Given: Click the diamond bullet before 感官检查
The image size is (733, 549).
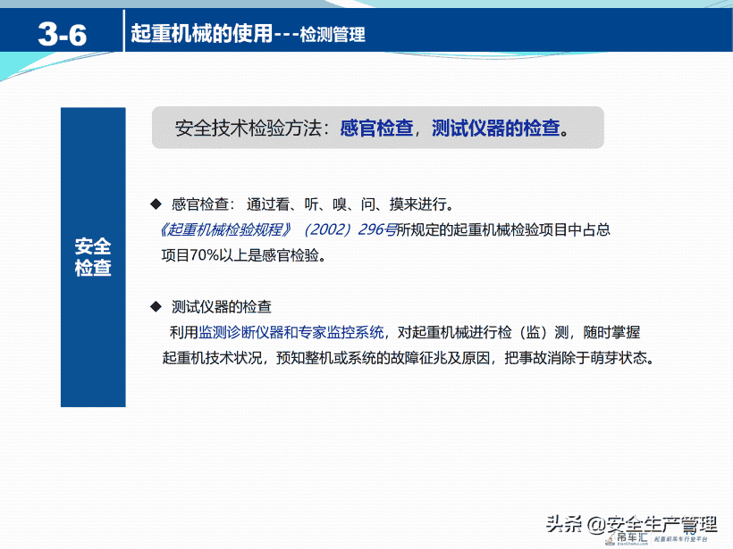Looking at the screenshot, I should pos(156,204).
